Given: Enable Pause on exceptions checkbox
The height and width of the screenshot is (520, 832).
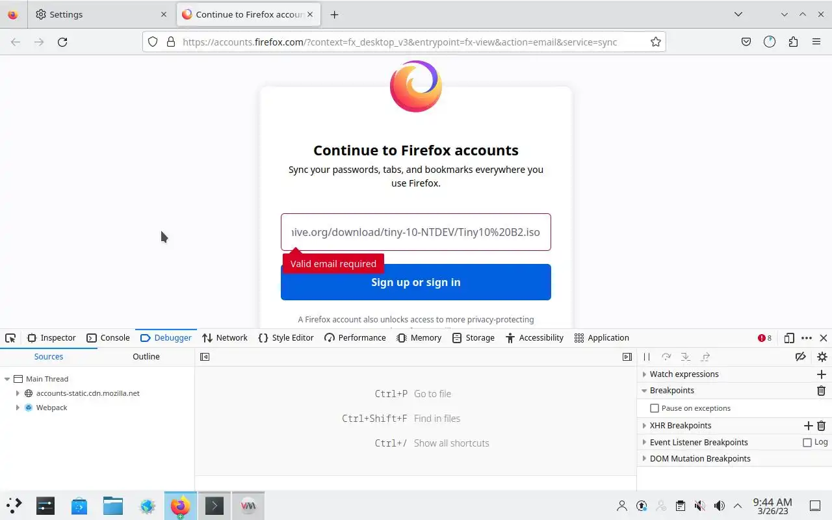Looking at the screenshot, I should tap(655, 408).
